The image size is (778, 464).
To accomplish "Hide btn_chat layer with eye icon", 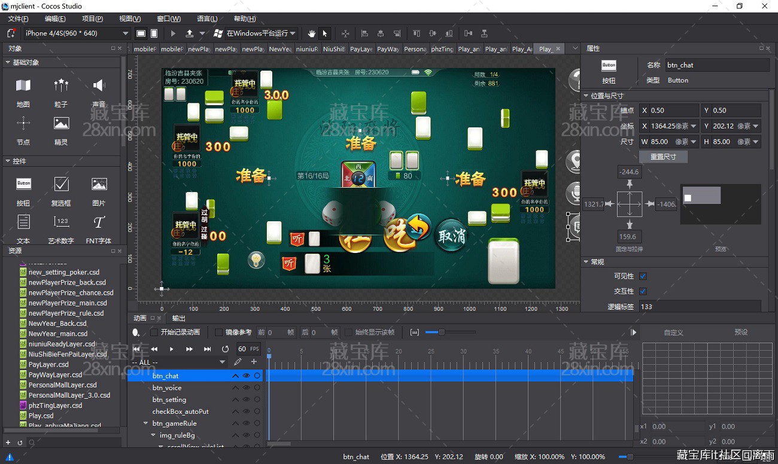I will tap(246, 376).
